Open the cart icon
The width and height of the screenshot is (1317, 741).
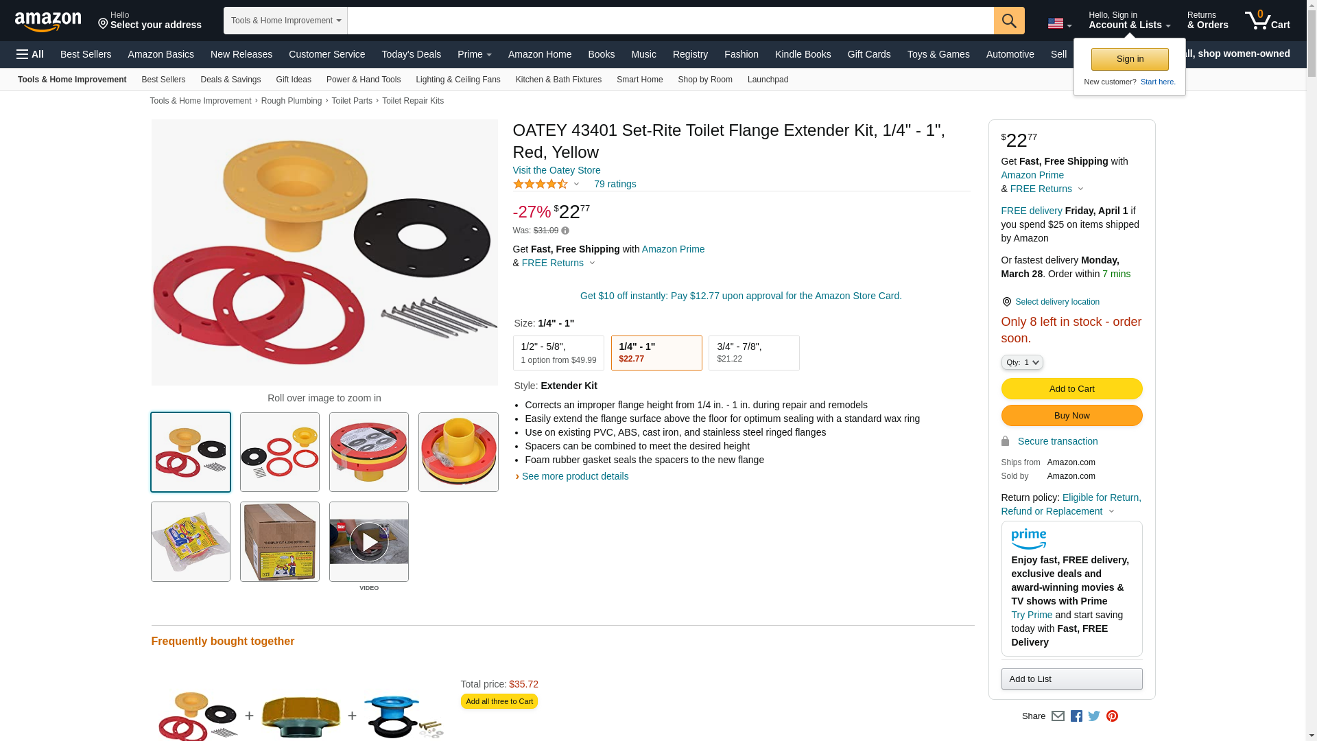tap(1266, 21)
